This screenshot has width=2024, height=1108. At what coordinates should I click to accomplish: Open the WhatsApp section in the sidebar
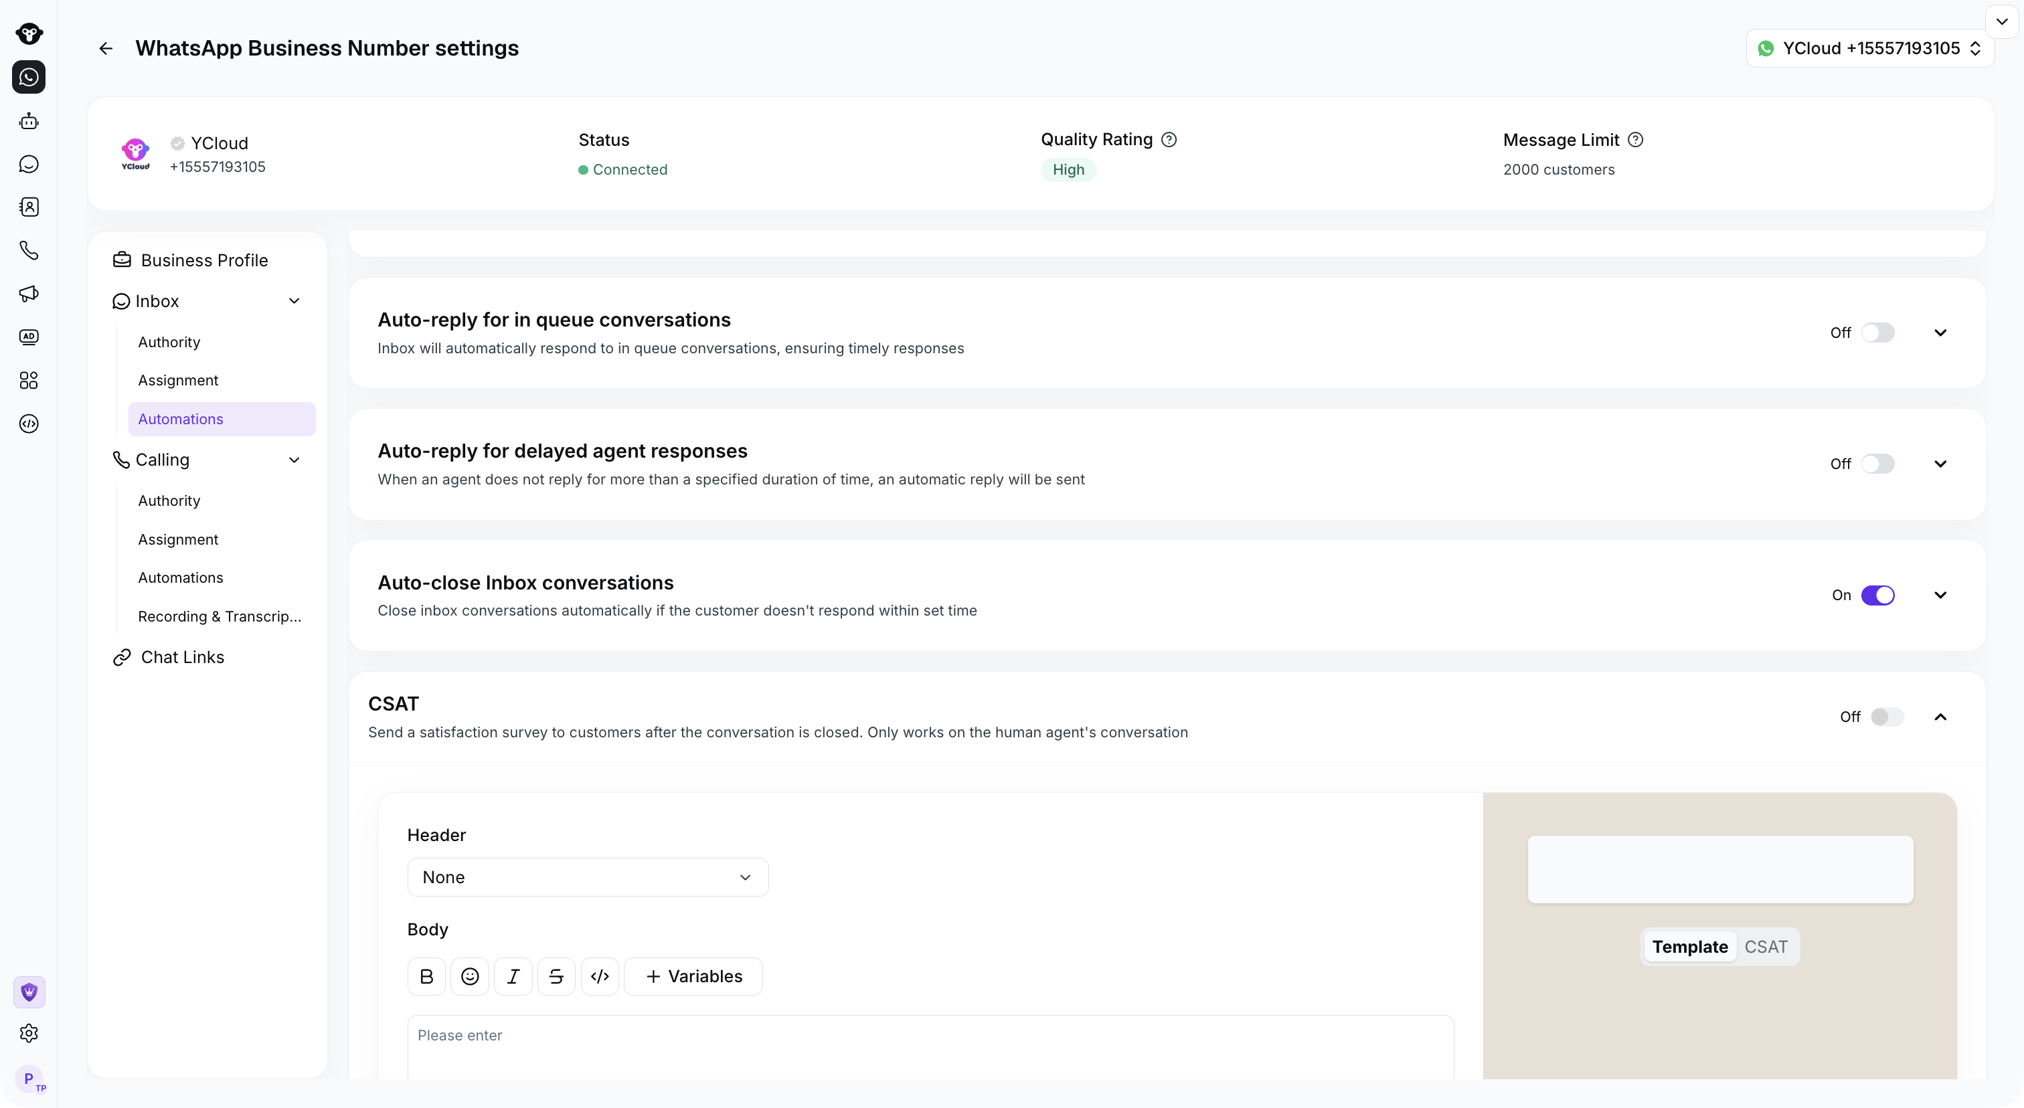click(29, 77)
